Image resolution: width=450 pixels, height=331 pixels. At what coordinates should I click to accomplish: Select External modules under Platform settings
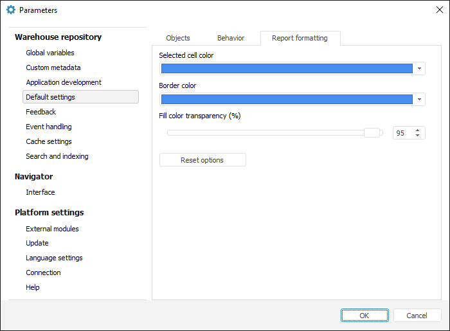(x=52, y=229)
